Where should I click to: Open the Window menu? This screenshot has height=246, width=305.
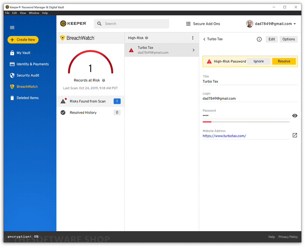pyautogui.click(x=34, y=13)
